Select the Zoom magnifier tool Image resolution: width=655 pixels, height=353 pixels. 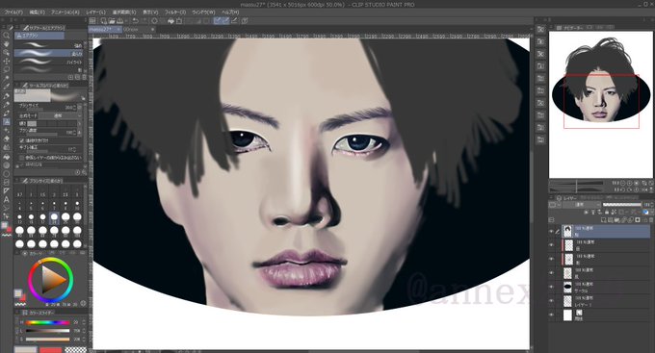click(x=7, y=36)
